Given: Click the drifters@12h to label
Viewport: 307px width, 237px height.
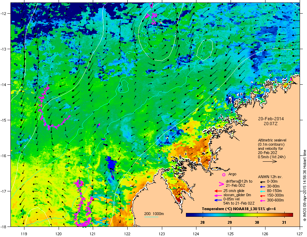Looking at the screenshot, I should click(x=239, y=181).
